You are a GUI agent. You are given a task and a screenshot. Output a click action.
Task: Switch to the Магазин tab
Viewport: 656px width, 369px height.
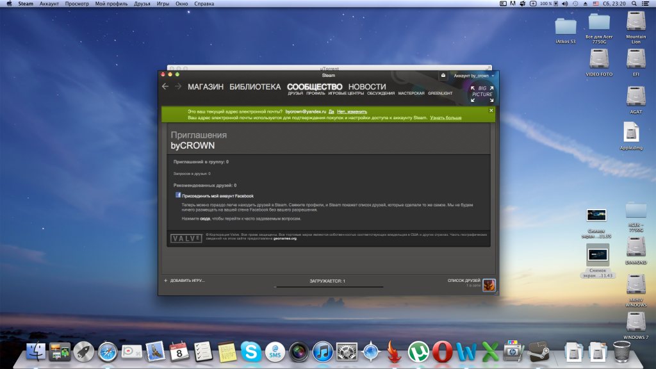[x=206, y=86]
